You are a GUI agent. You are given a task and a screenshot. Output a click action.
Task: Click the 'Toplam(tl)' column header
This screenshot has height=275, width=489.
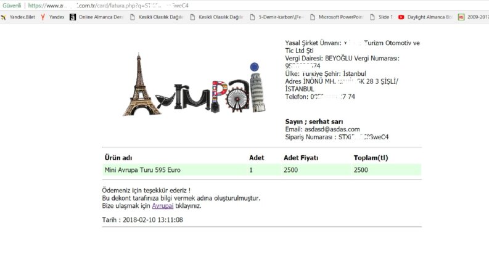[x=371, y=158]
